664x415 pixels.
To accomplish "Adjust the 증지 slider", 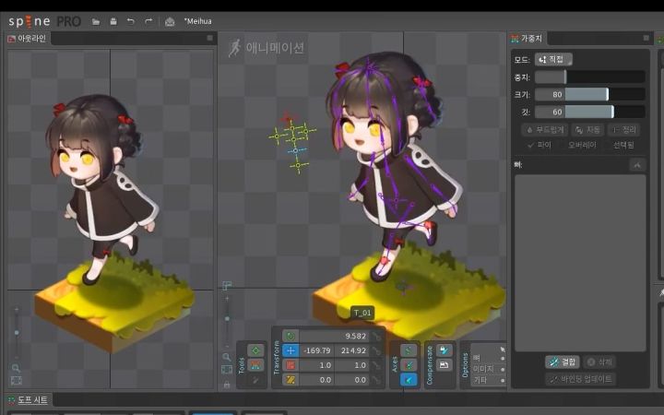I will pos(590,77).
